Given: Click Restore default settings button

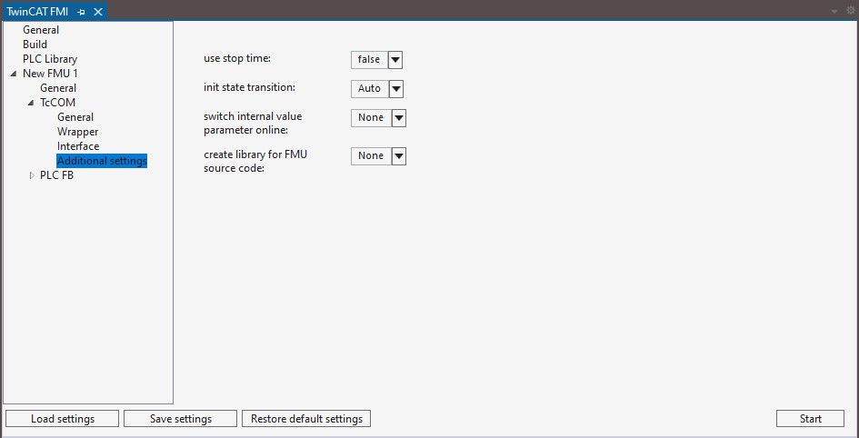Looking at the screenshot, I should [307, 419].
